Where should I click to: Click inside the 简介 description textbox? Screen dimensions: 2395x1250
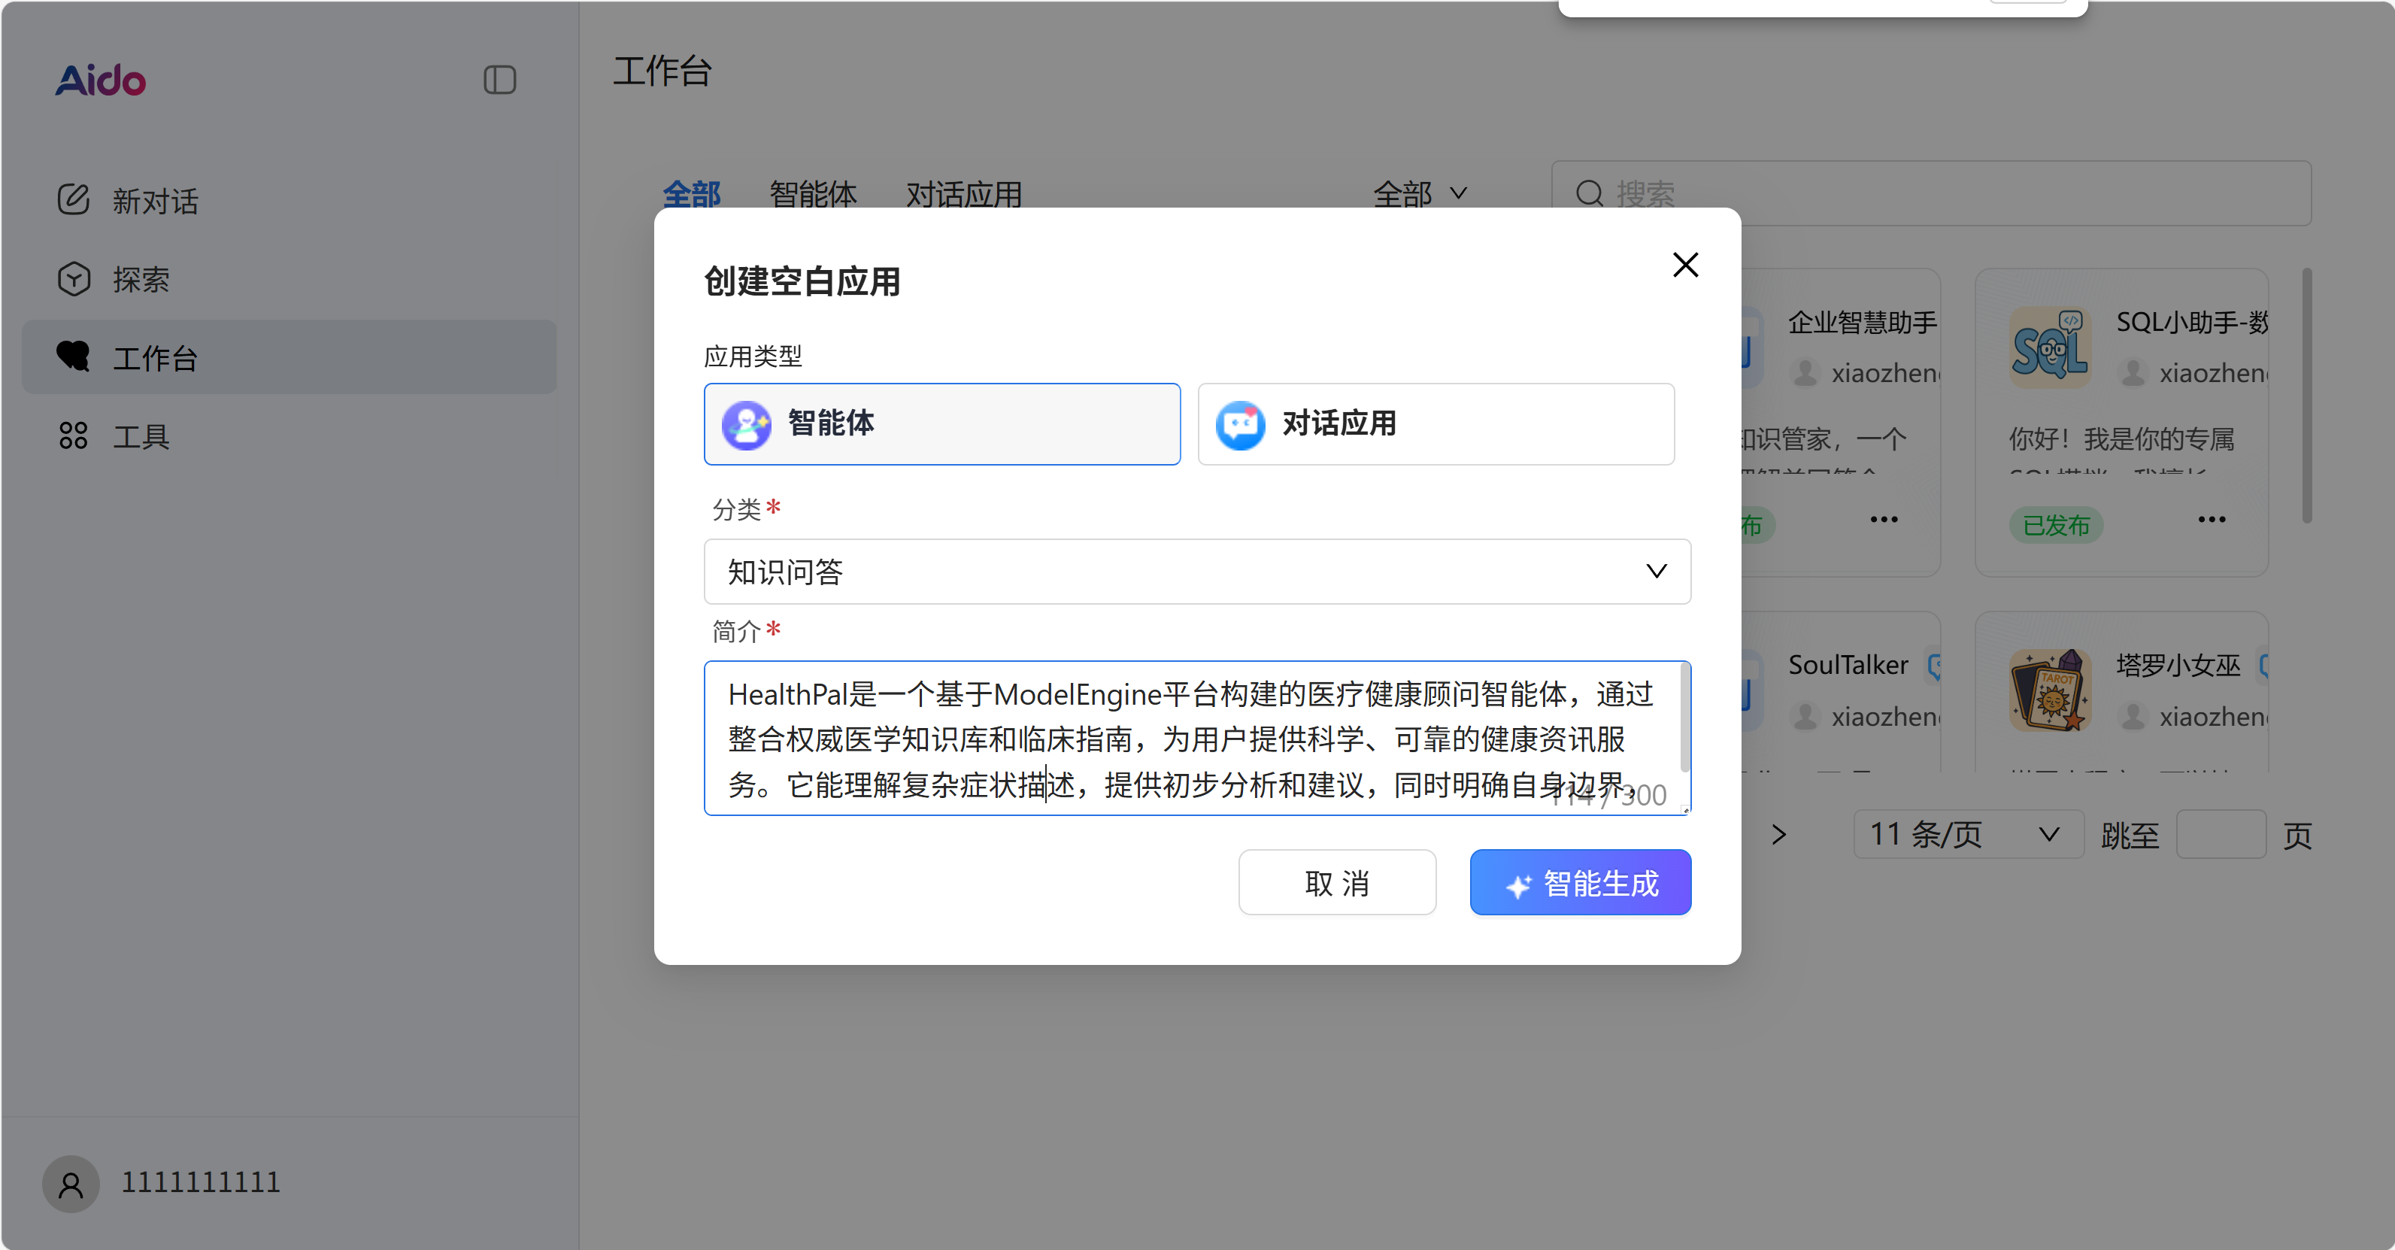click(x=1196, y=739)
